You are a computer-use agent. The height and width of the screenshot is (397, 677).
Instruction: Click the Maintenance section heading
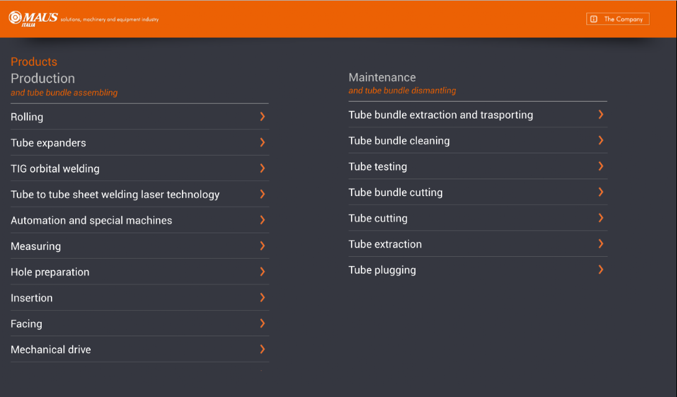click(382, 77)
